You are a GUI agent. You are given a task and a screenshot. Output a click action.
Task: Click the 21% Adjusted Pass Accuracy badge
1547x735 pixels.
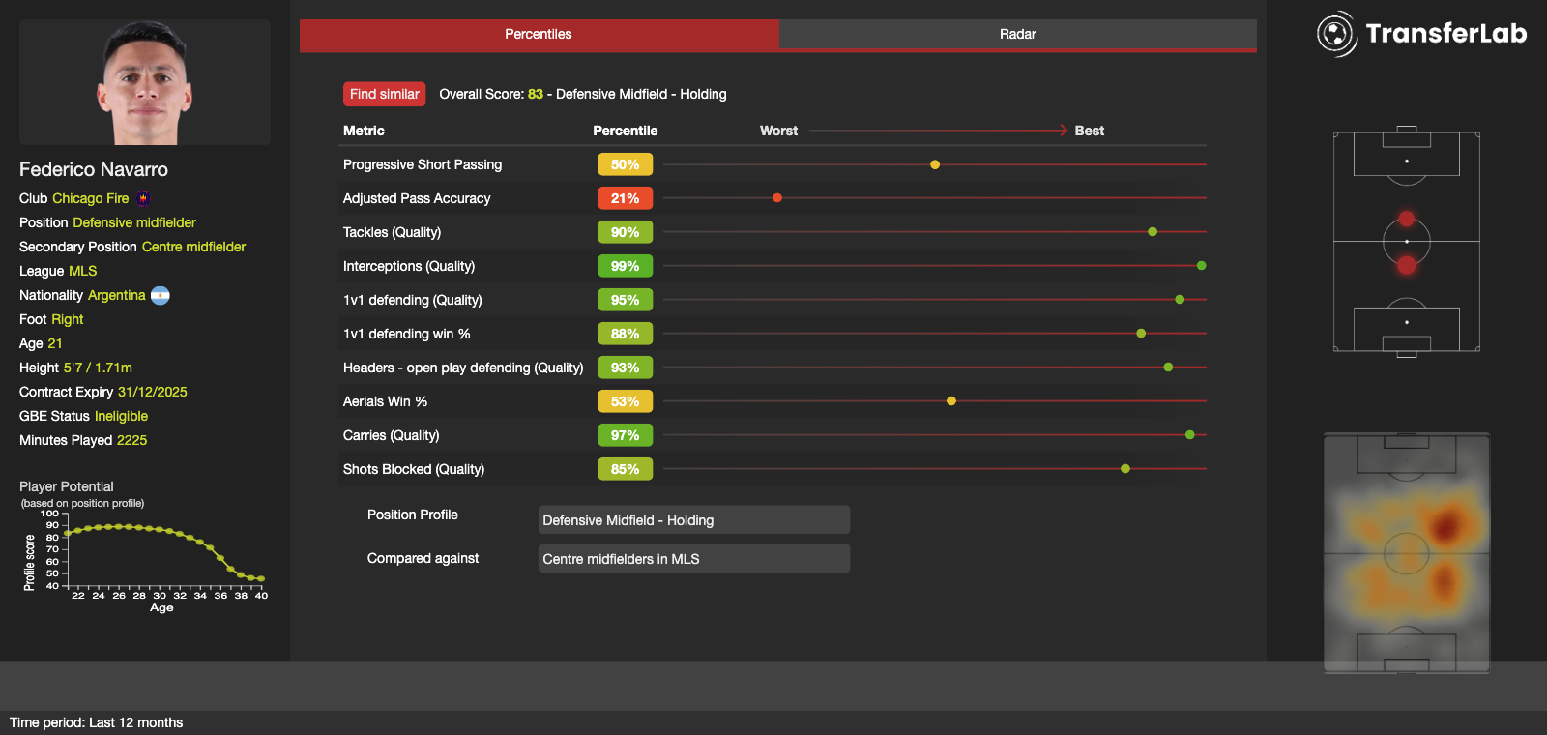pos(626,198)
